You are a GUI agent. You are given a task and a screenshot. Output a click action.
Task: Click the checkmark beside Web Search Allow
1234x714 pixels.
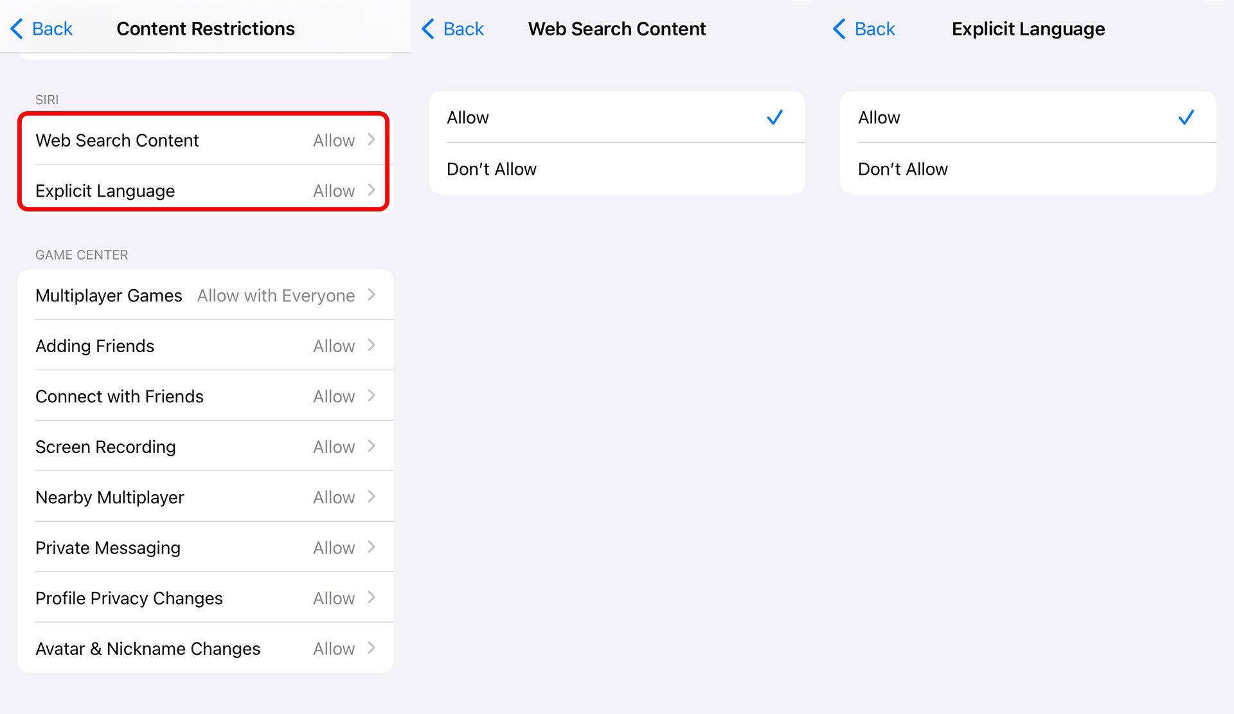[x=775, y=117]
